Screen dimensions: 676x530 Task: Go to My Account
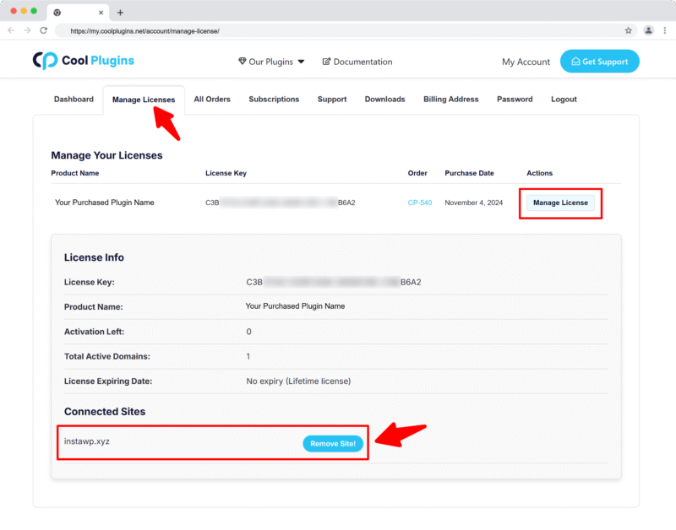(526, 62)
